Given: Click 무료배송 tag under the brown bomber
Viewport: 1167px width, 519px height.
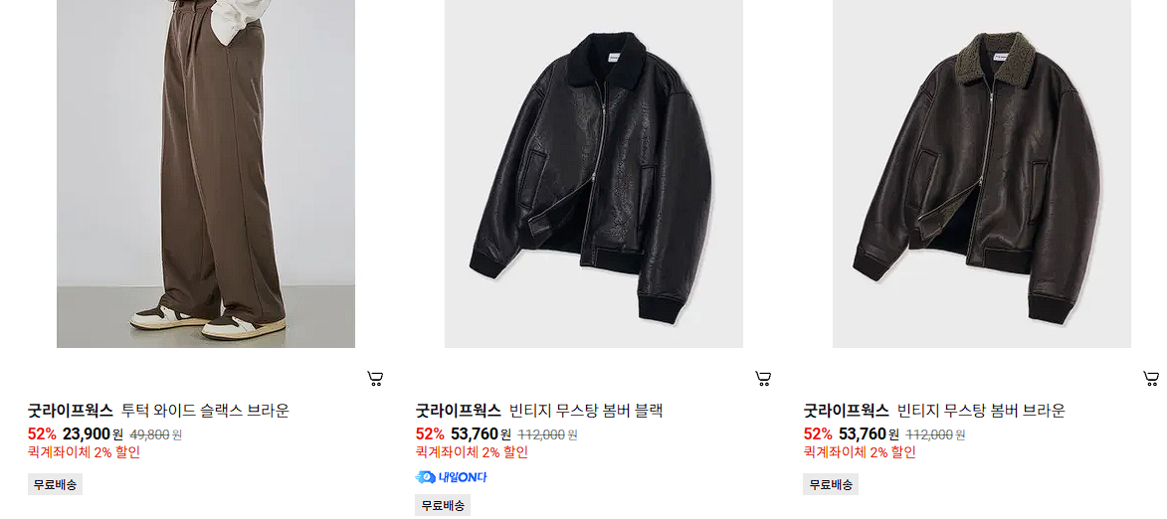Looking at the screenshot, I should tap(831, 485).
